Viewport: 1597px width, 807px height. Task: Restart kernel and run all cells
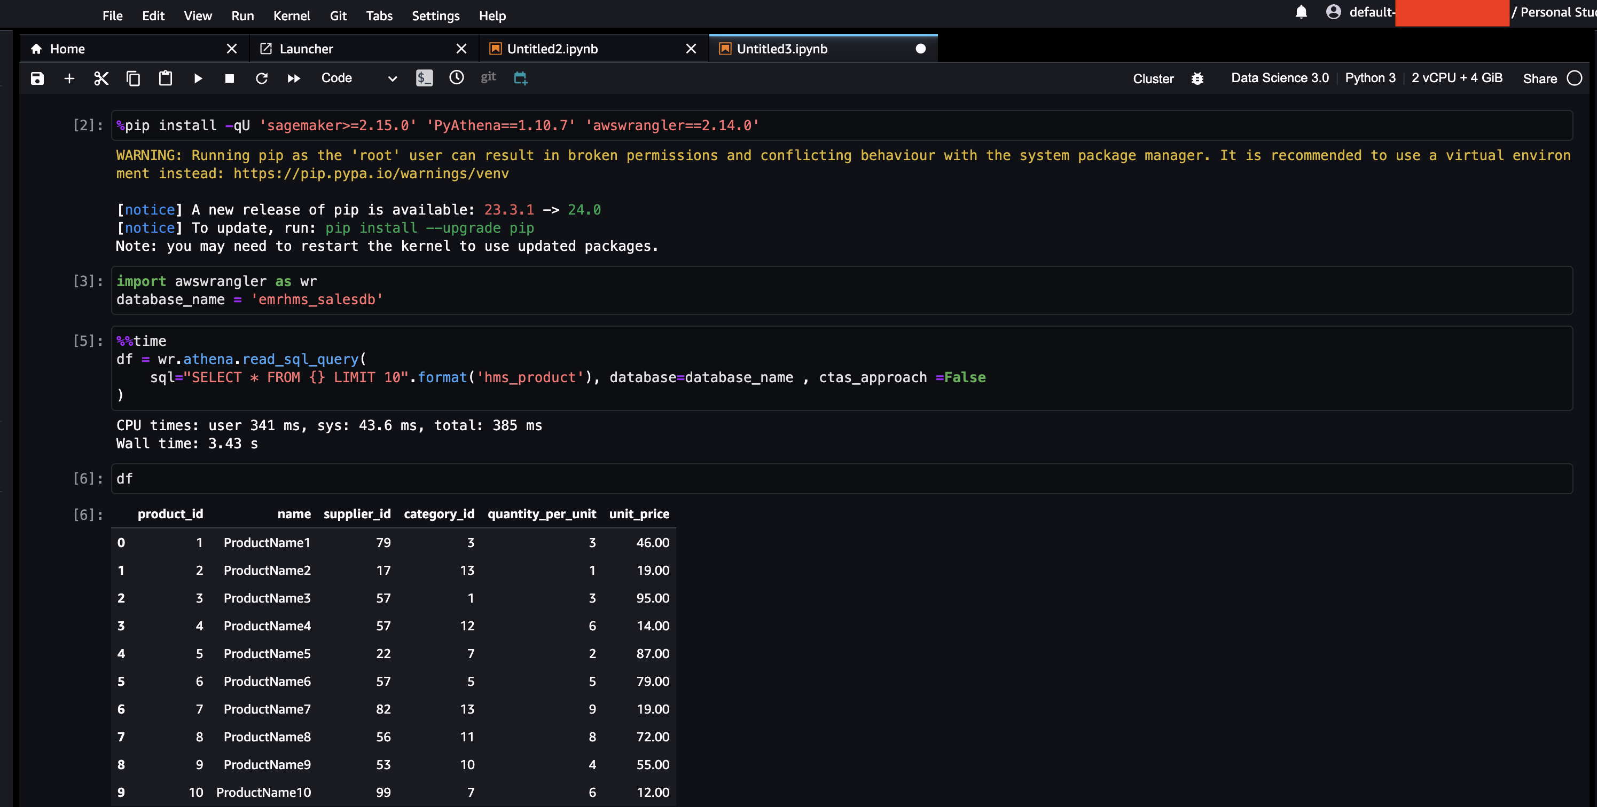coord(294,78)
